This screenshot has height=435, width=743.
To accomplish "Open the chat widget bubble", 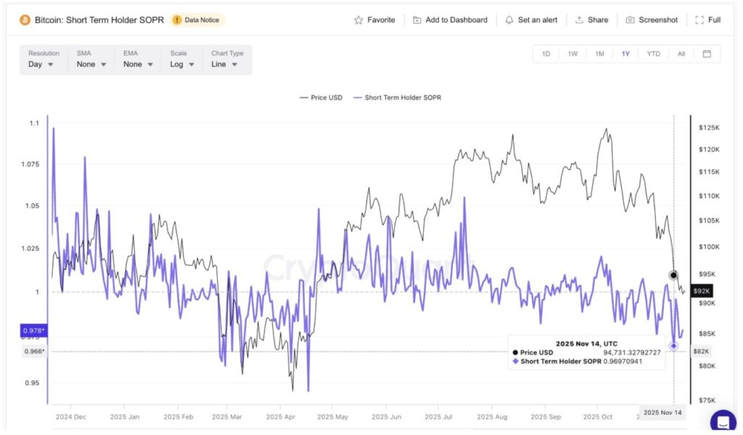I will pos(723,422).
